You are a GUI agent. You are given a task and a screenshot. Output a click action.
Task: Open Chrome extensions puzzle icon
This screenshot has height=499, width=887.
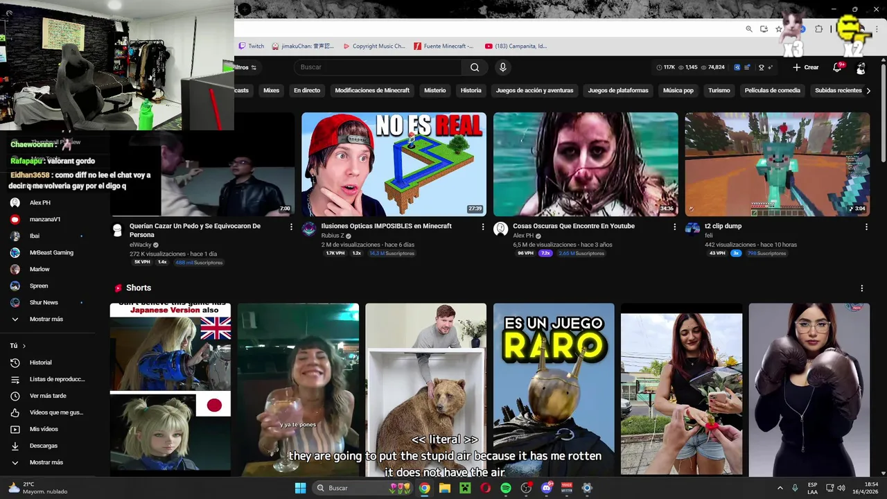(x=818, y=29)
